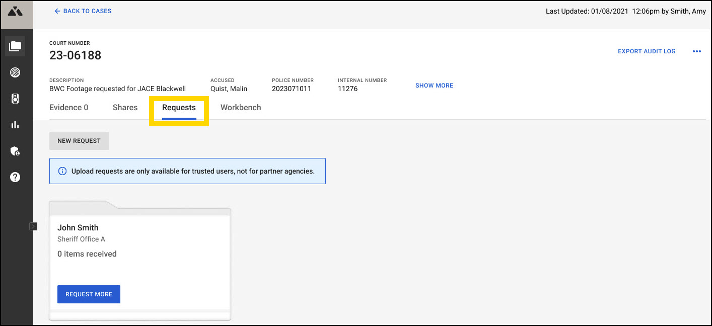Click the New Request button
Screen dimensions: 712x326
click(79, 140)
